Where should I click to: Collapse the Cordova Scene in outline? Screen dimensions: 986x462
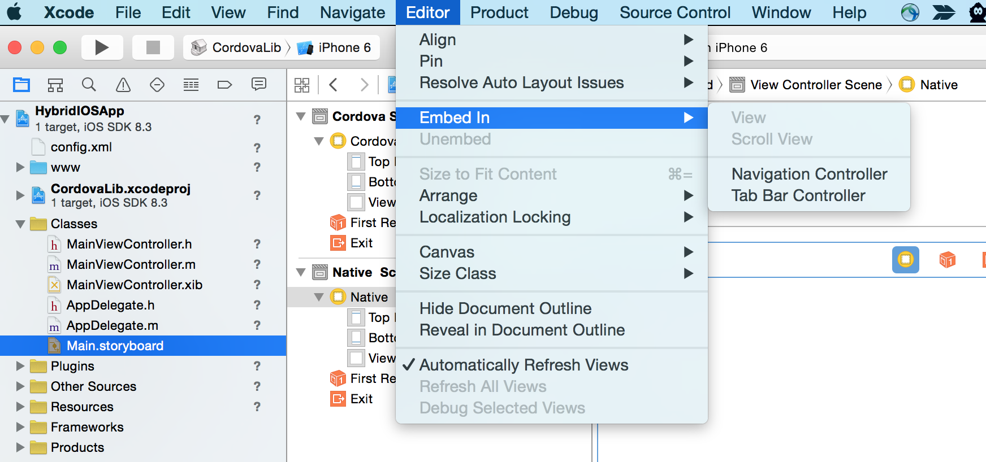point(301,117)
